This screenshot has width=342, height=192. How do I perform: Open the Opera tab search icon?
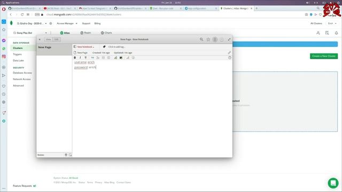click(318, 9)
